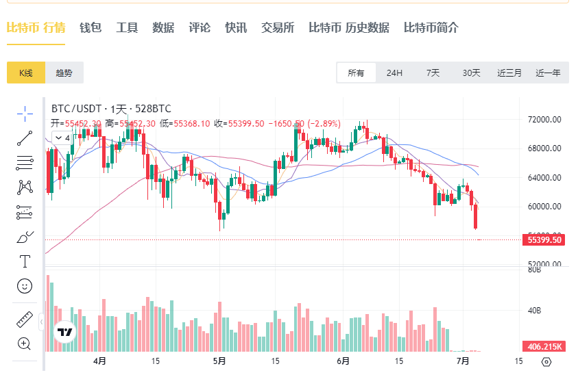Open the forecast position tool
The image size is (578, 390).
25,212
